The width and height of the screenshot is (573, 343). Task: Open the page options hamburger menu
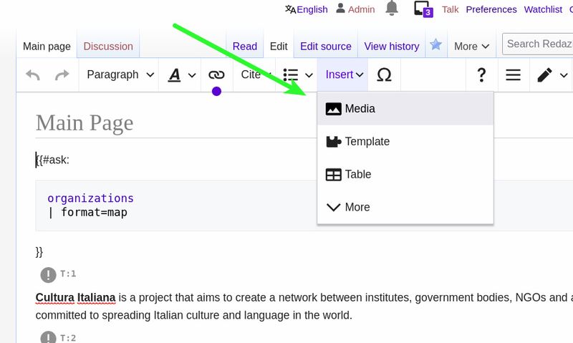pyautogui.click(x=513, y=75)
